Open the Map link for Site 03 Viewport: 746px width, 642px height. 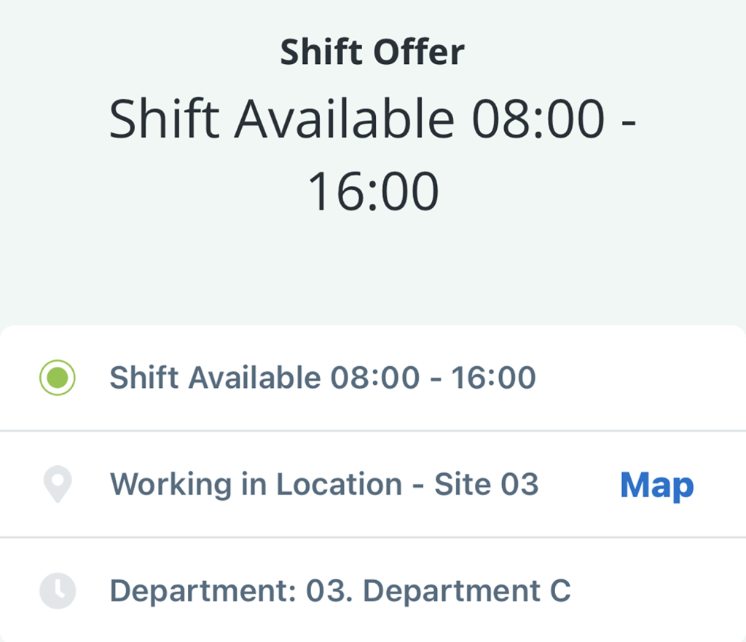coord(656,486)
